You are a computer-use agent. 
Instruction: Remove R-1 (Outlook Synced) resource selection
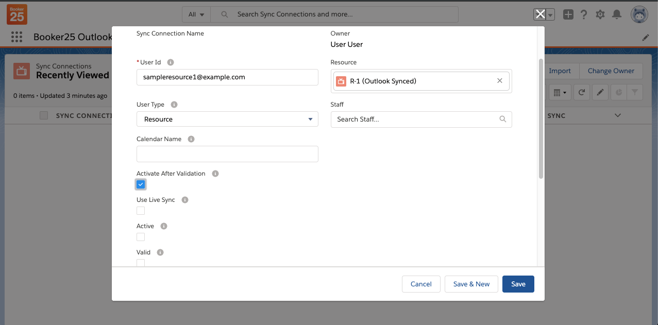[499, 81]
